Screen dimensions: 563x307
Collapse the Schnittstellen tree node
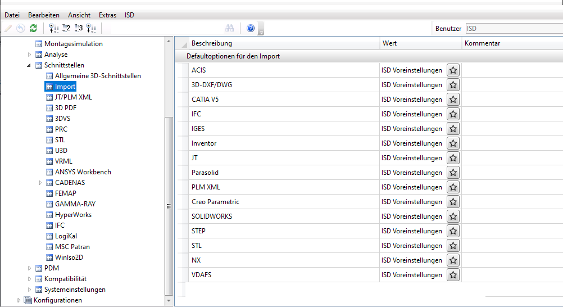30,65
